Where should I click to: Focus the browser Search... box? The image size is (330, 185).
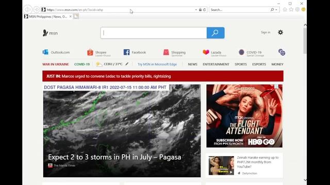[240, 10]
